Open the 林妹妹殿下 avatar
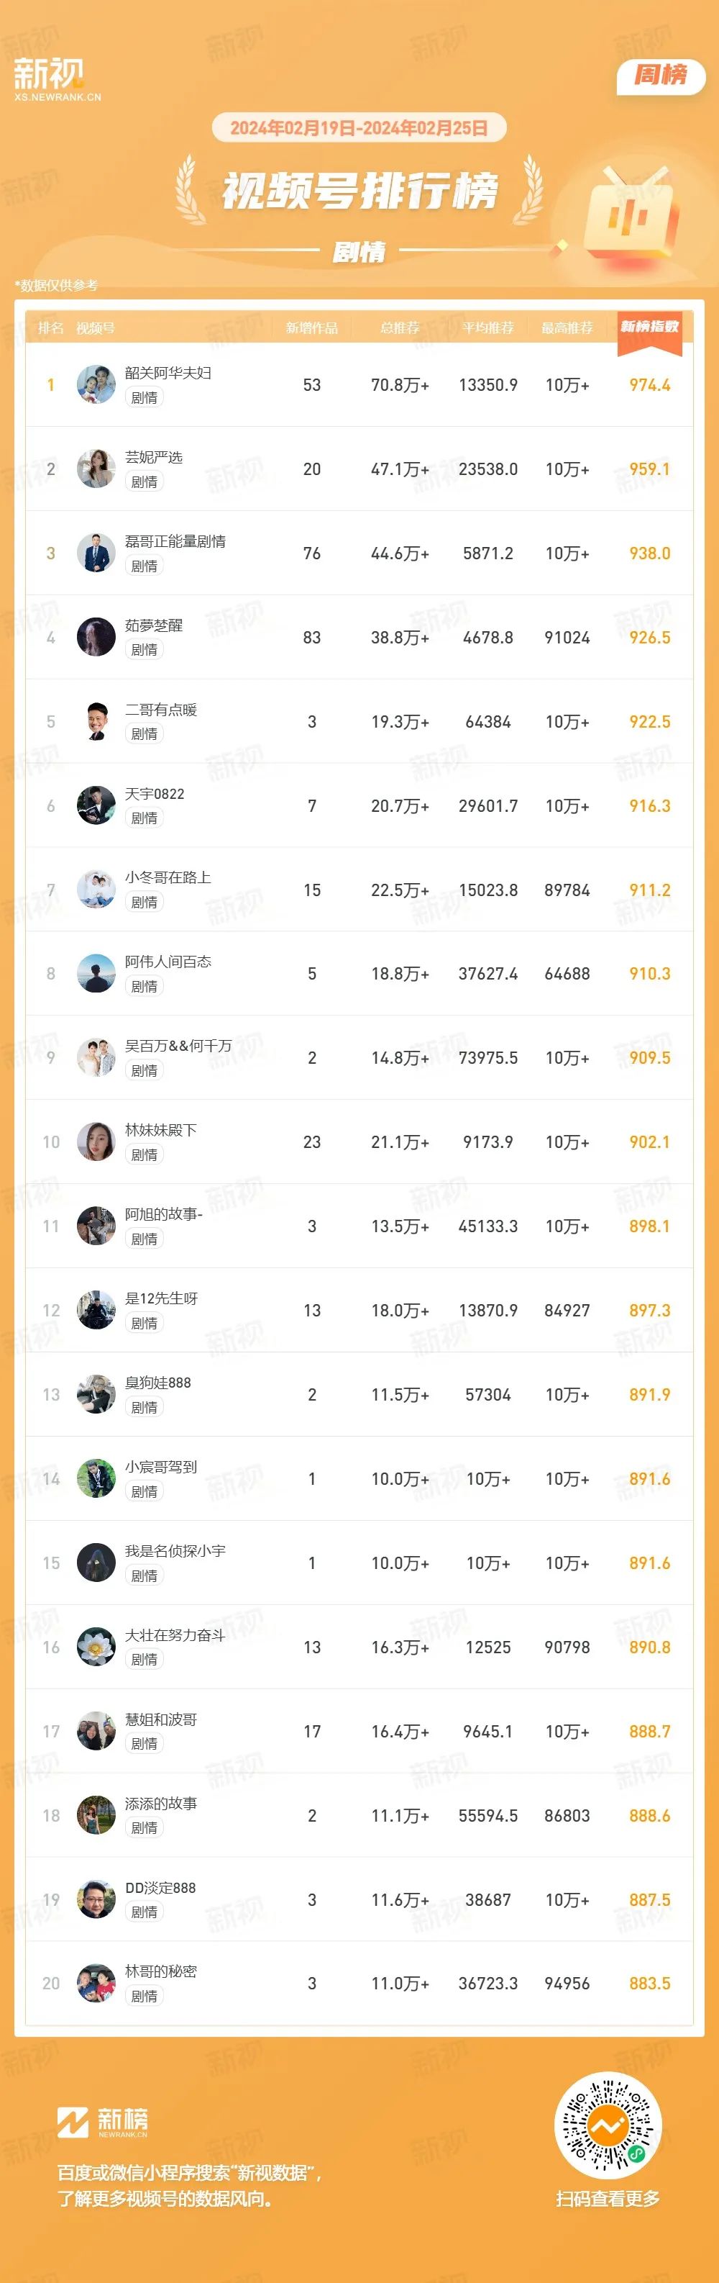 click(x=96, y=1141)
